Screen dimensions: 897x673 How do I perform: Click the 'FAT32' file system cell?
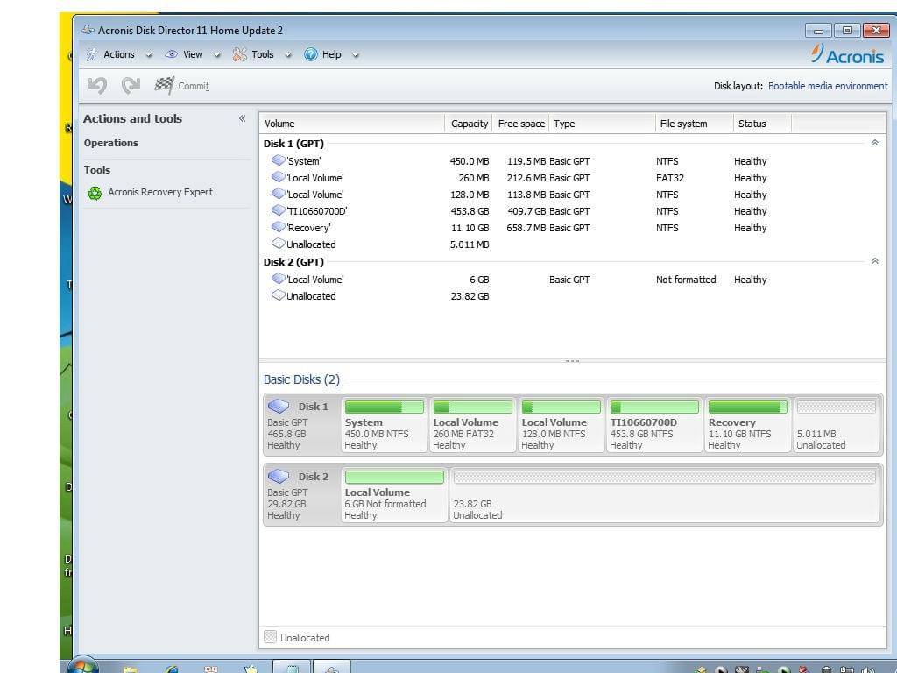pos(670,178)
